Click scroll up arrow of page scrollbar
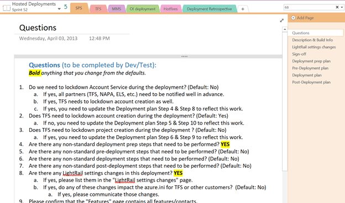 click(285, 29)
